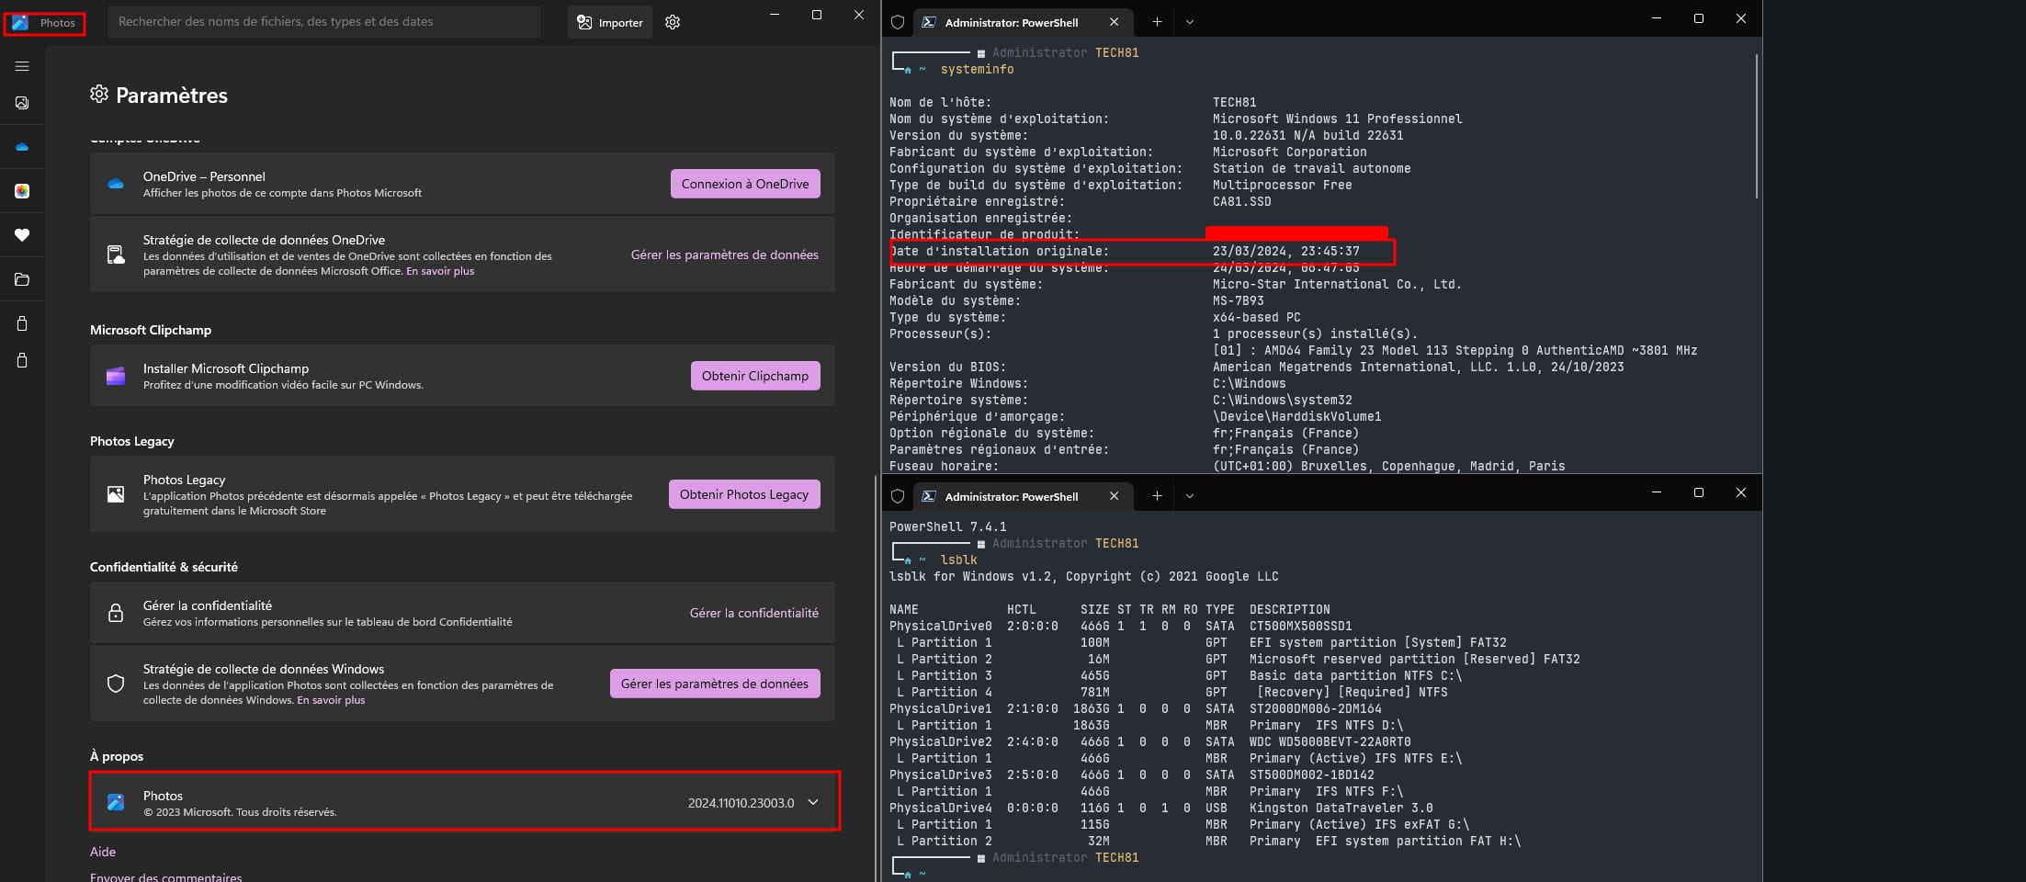Click the Photos Legacy picture icon

116,494
